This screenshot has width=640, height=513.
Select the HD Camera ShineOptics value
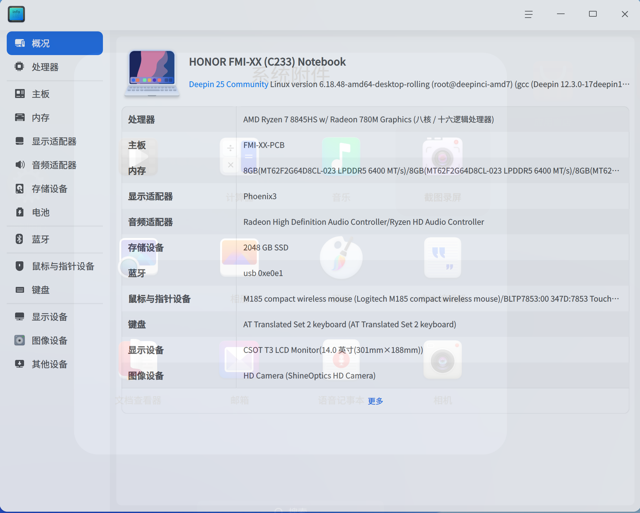point(309,376)
